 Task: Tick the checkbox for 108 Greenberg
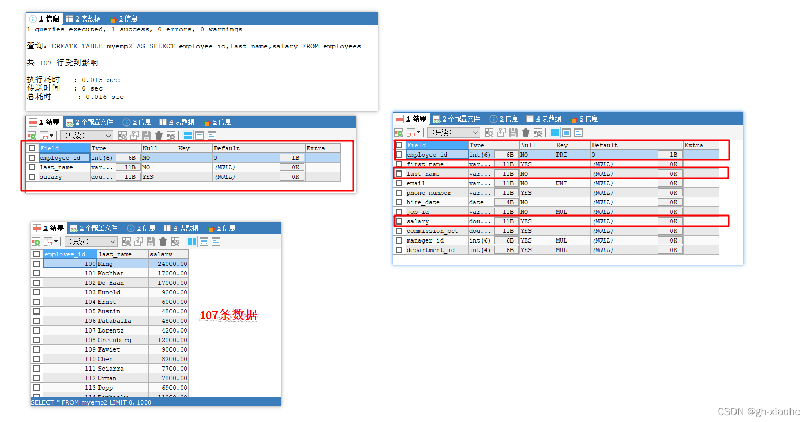click(x=37, y=340)
